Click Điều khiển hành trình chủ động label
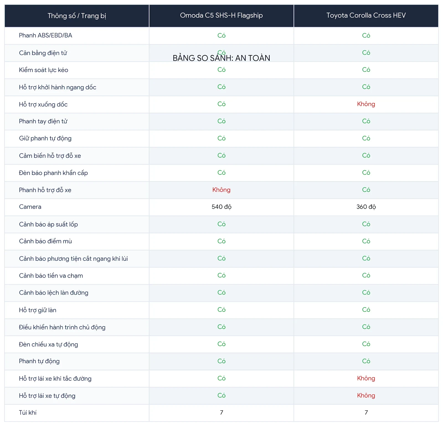The width and height of the screenshot is (443, 426). tap(62, 327)
